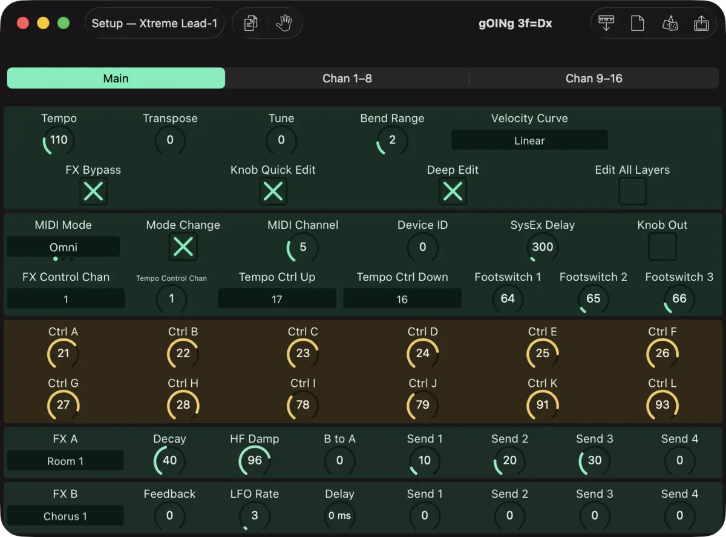Open the Tempo Ctrl Down dropdown
Screen dimensions: 726x537
click(402, 298)
